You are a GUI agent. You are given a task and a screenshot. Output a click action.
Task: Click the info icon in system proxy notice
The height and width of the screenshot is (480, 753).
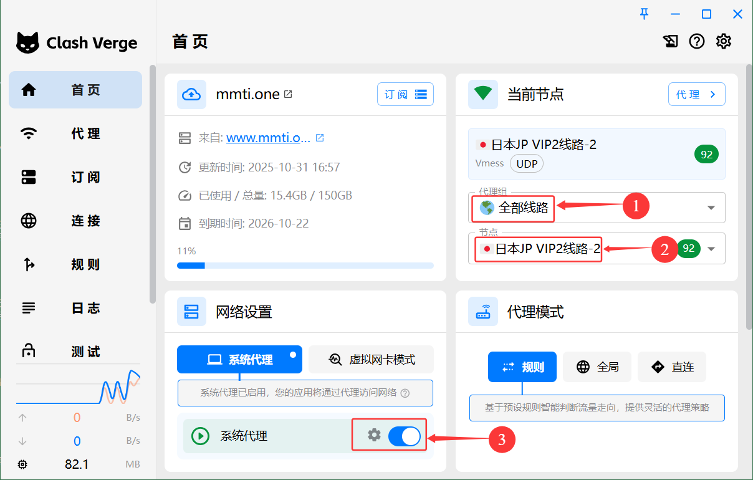405,393
